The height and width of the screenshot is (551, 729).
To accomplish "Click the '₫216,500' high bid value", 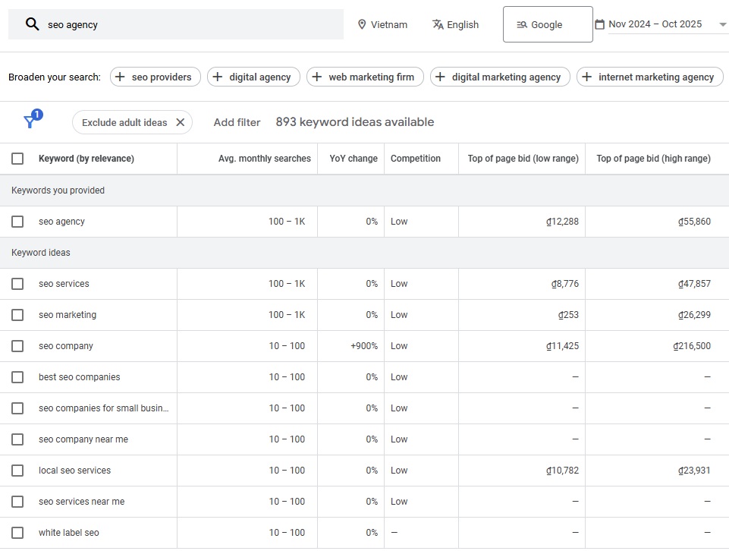I will click(x=692, y=346).
